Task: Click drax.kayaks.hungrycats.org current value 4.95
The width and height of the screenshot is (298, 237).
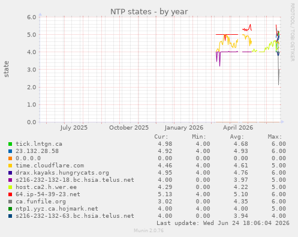Action: 165,173
